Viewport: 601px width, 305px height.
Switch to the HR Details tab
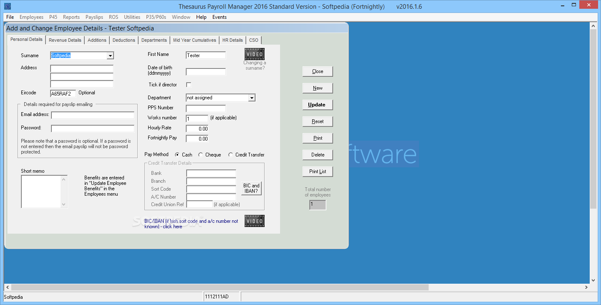click(x=232, y=40)
